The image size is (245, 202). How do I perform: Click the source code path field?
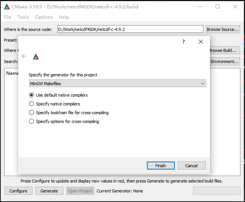[x=130, y=29]
